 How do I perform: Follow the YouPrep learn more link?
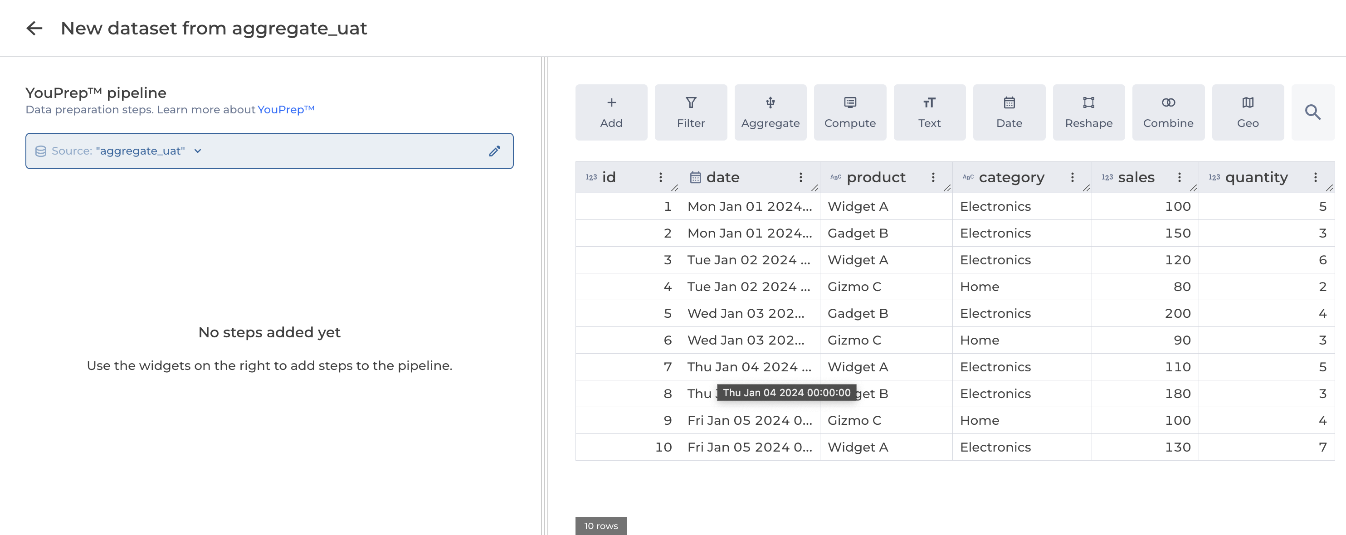286,109
